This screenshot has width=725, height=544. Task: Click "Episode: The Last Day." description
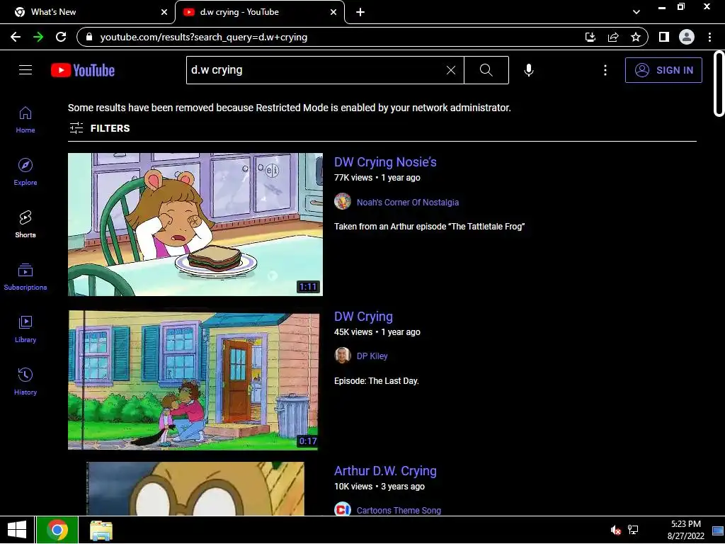[377, 380]
